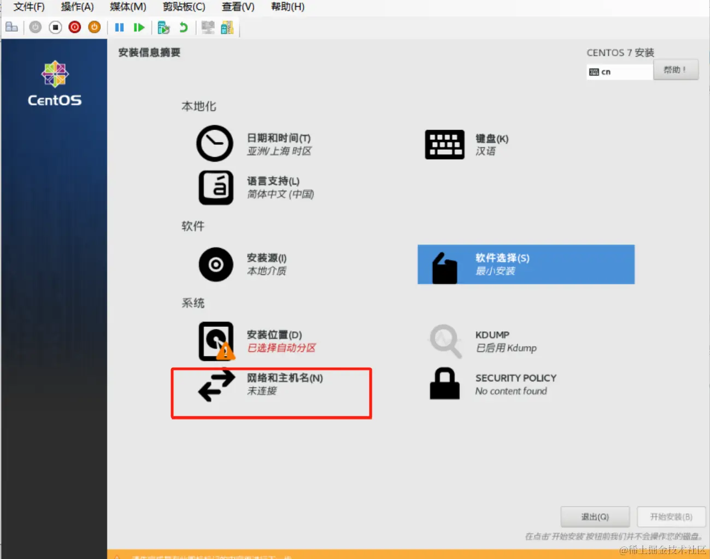Click the 安装源(I) label
Viewport: 710px width, 559px height.
coord(267,258)
